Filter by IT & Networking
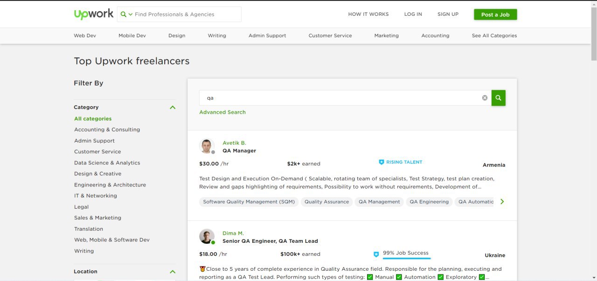 (x=96, y=196)
